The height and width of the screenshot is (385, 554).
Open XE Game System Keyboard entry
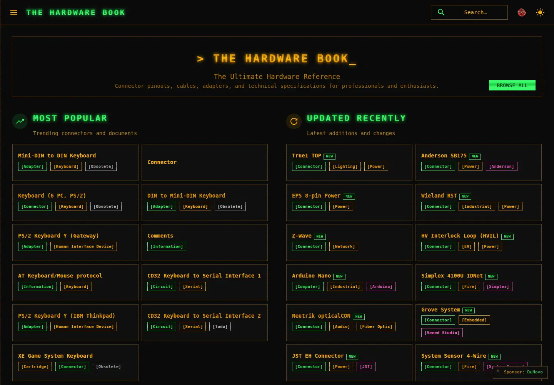(75, 363)
